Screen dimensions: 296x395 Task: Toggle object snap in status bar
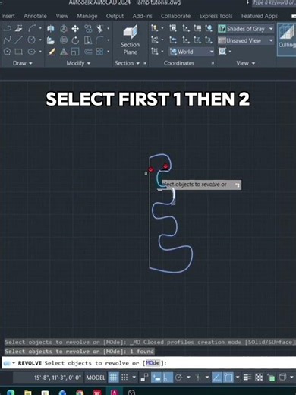pos(228,378)
